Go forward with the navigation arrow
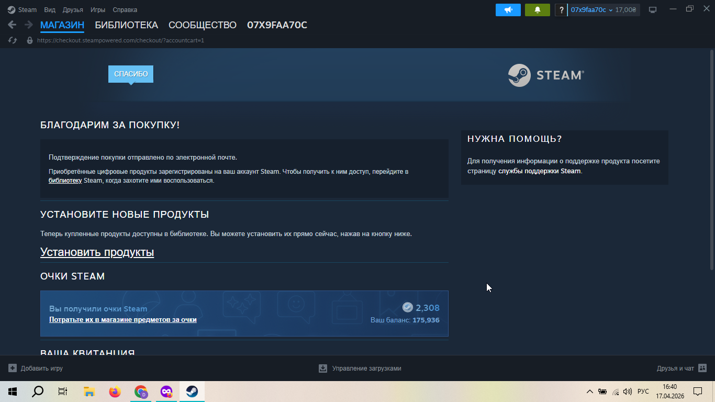Screen dimensions: 715x402 (x=28, y=25)
